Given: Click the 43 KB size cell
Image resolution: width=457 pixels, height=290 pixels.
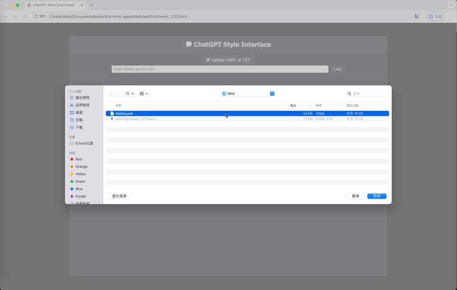Looking at the screenshot, I should pos(307,114).
